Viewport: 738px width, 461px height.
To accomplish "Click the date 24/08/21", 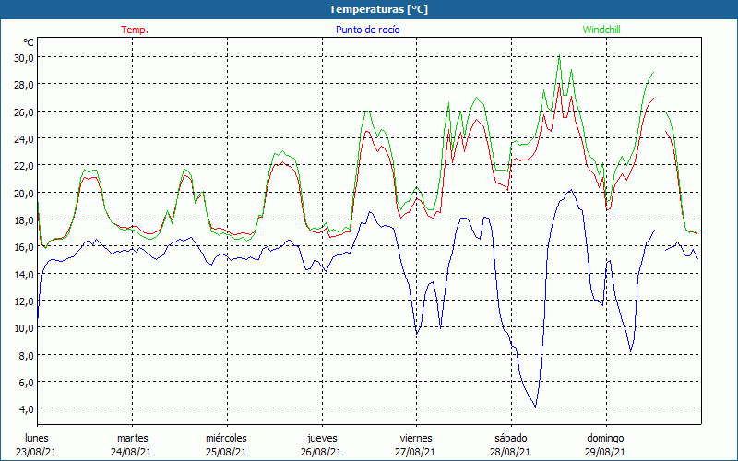I will click(131, 452).
